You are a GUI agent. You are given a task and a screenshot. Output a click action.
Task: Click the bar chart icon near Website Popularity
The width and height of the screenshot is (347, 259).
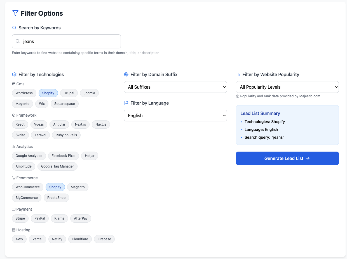tap(238, 74)
